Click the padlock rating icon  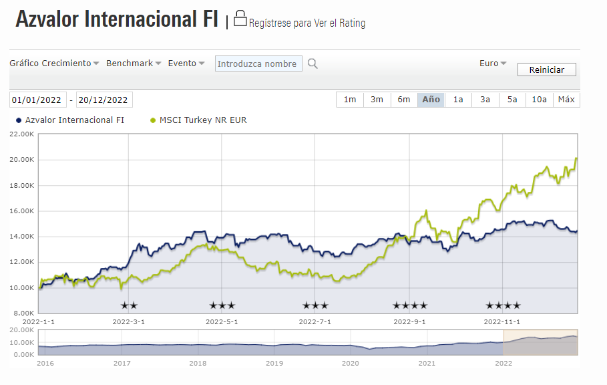240,19
